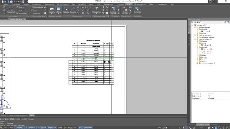Click Undo arrow in quick access toolbar

[14, 1]
